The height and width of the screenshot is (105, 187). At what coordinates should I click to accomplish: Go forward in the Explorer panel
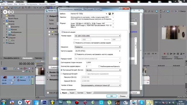(9, 12)
